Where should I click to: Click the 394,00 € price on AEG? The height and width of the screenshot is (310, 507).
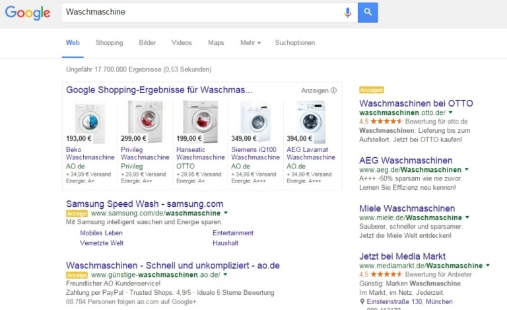click(299, 139)
